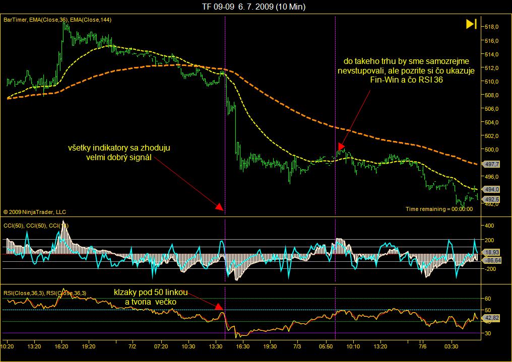Viewport: 512px width, 362px height.
Task: Click the 42,82 RSI value marker
Action: [492, 318]
